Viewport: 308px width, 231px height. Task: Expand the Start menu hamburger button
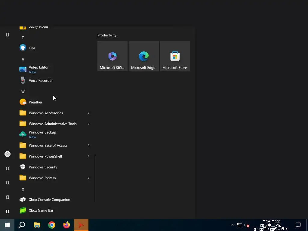(8, 35)
